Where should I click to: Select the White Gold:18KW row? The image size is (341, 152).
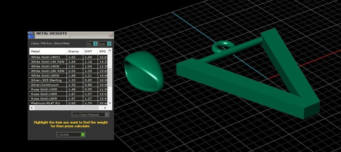[x=69, y=75]
